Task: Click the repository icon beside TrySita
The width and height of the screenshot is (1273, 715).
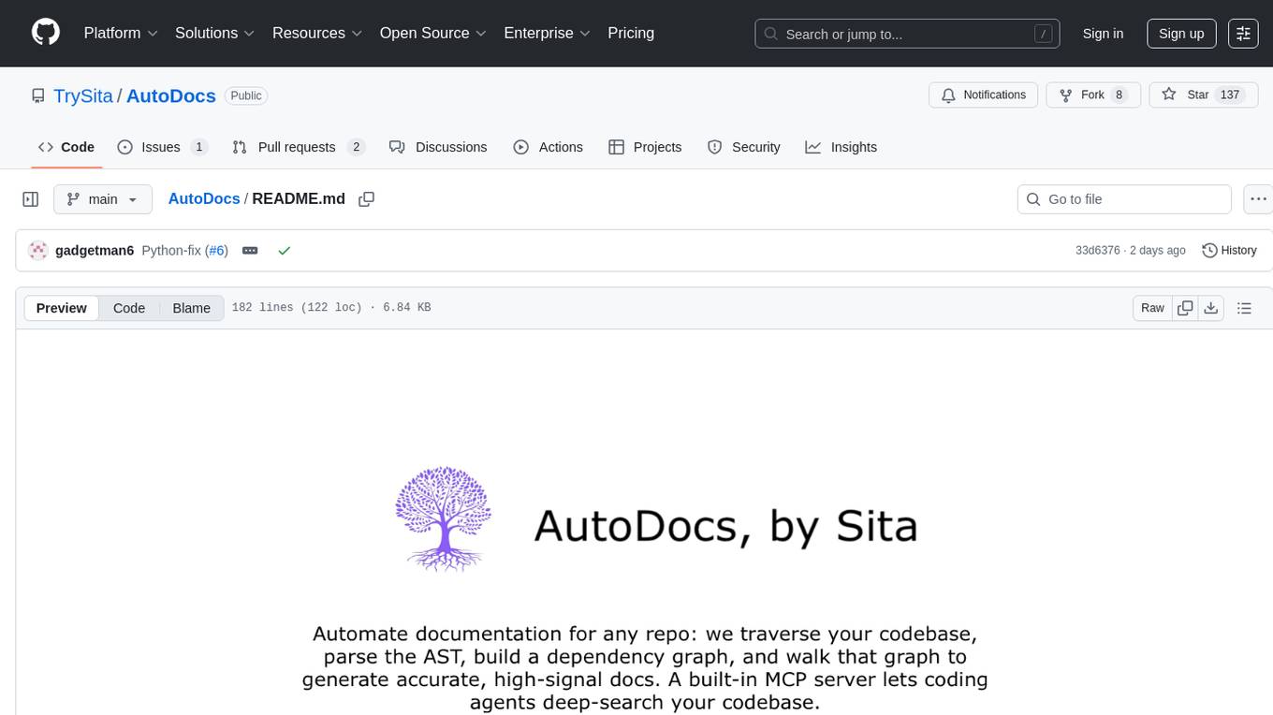Action: 37,95
